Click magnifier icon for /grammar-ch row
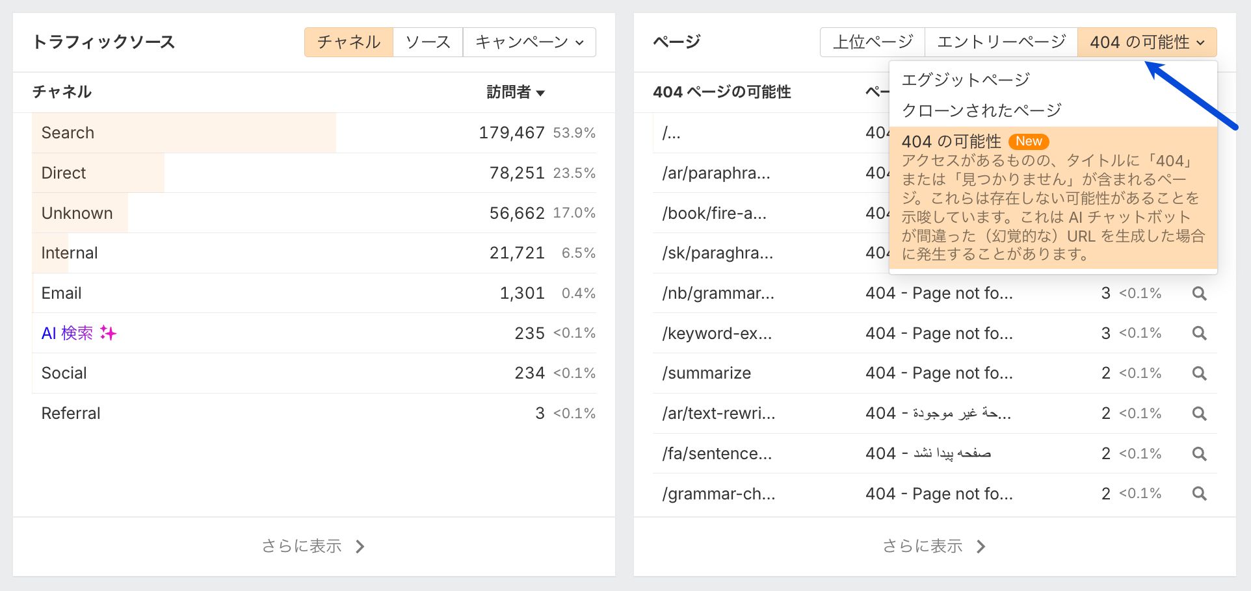1251x591 pixels. (1200, 494)
